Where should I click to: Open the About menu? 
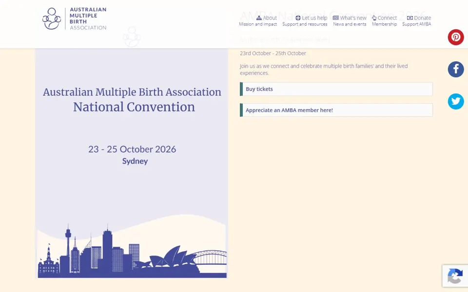(258, 21)
